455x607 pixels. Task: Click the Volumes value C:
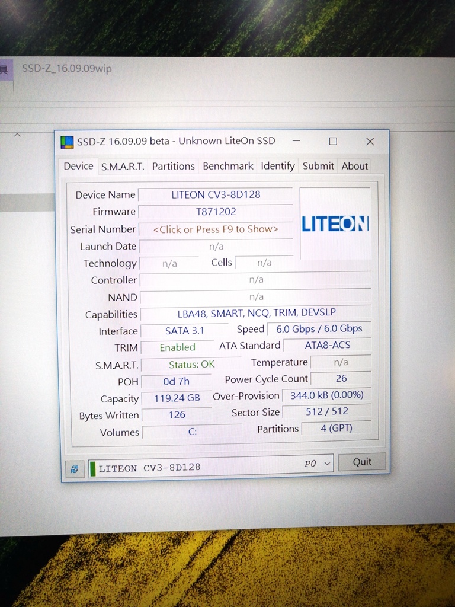[x=193, y=432]
